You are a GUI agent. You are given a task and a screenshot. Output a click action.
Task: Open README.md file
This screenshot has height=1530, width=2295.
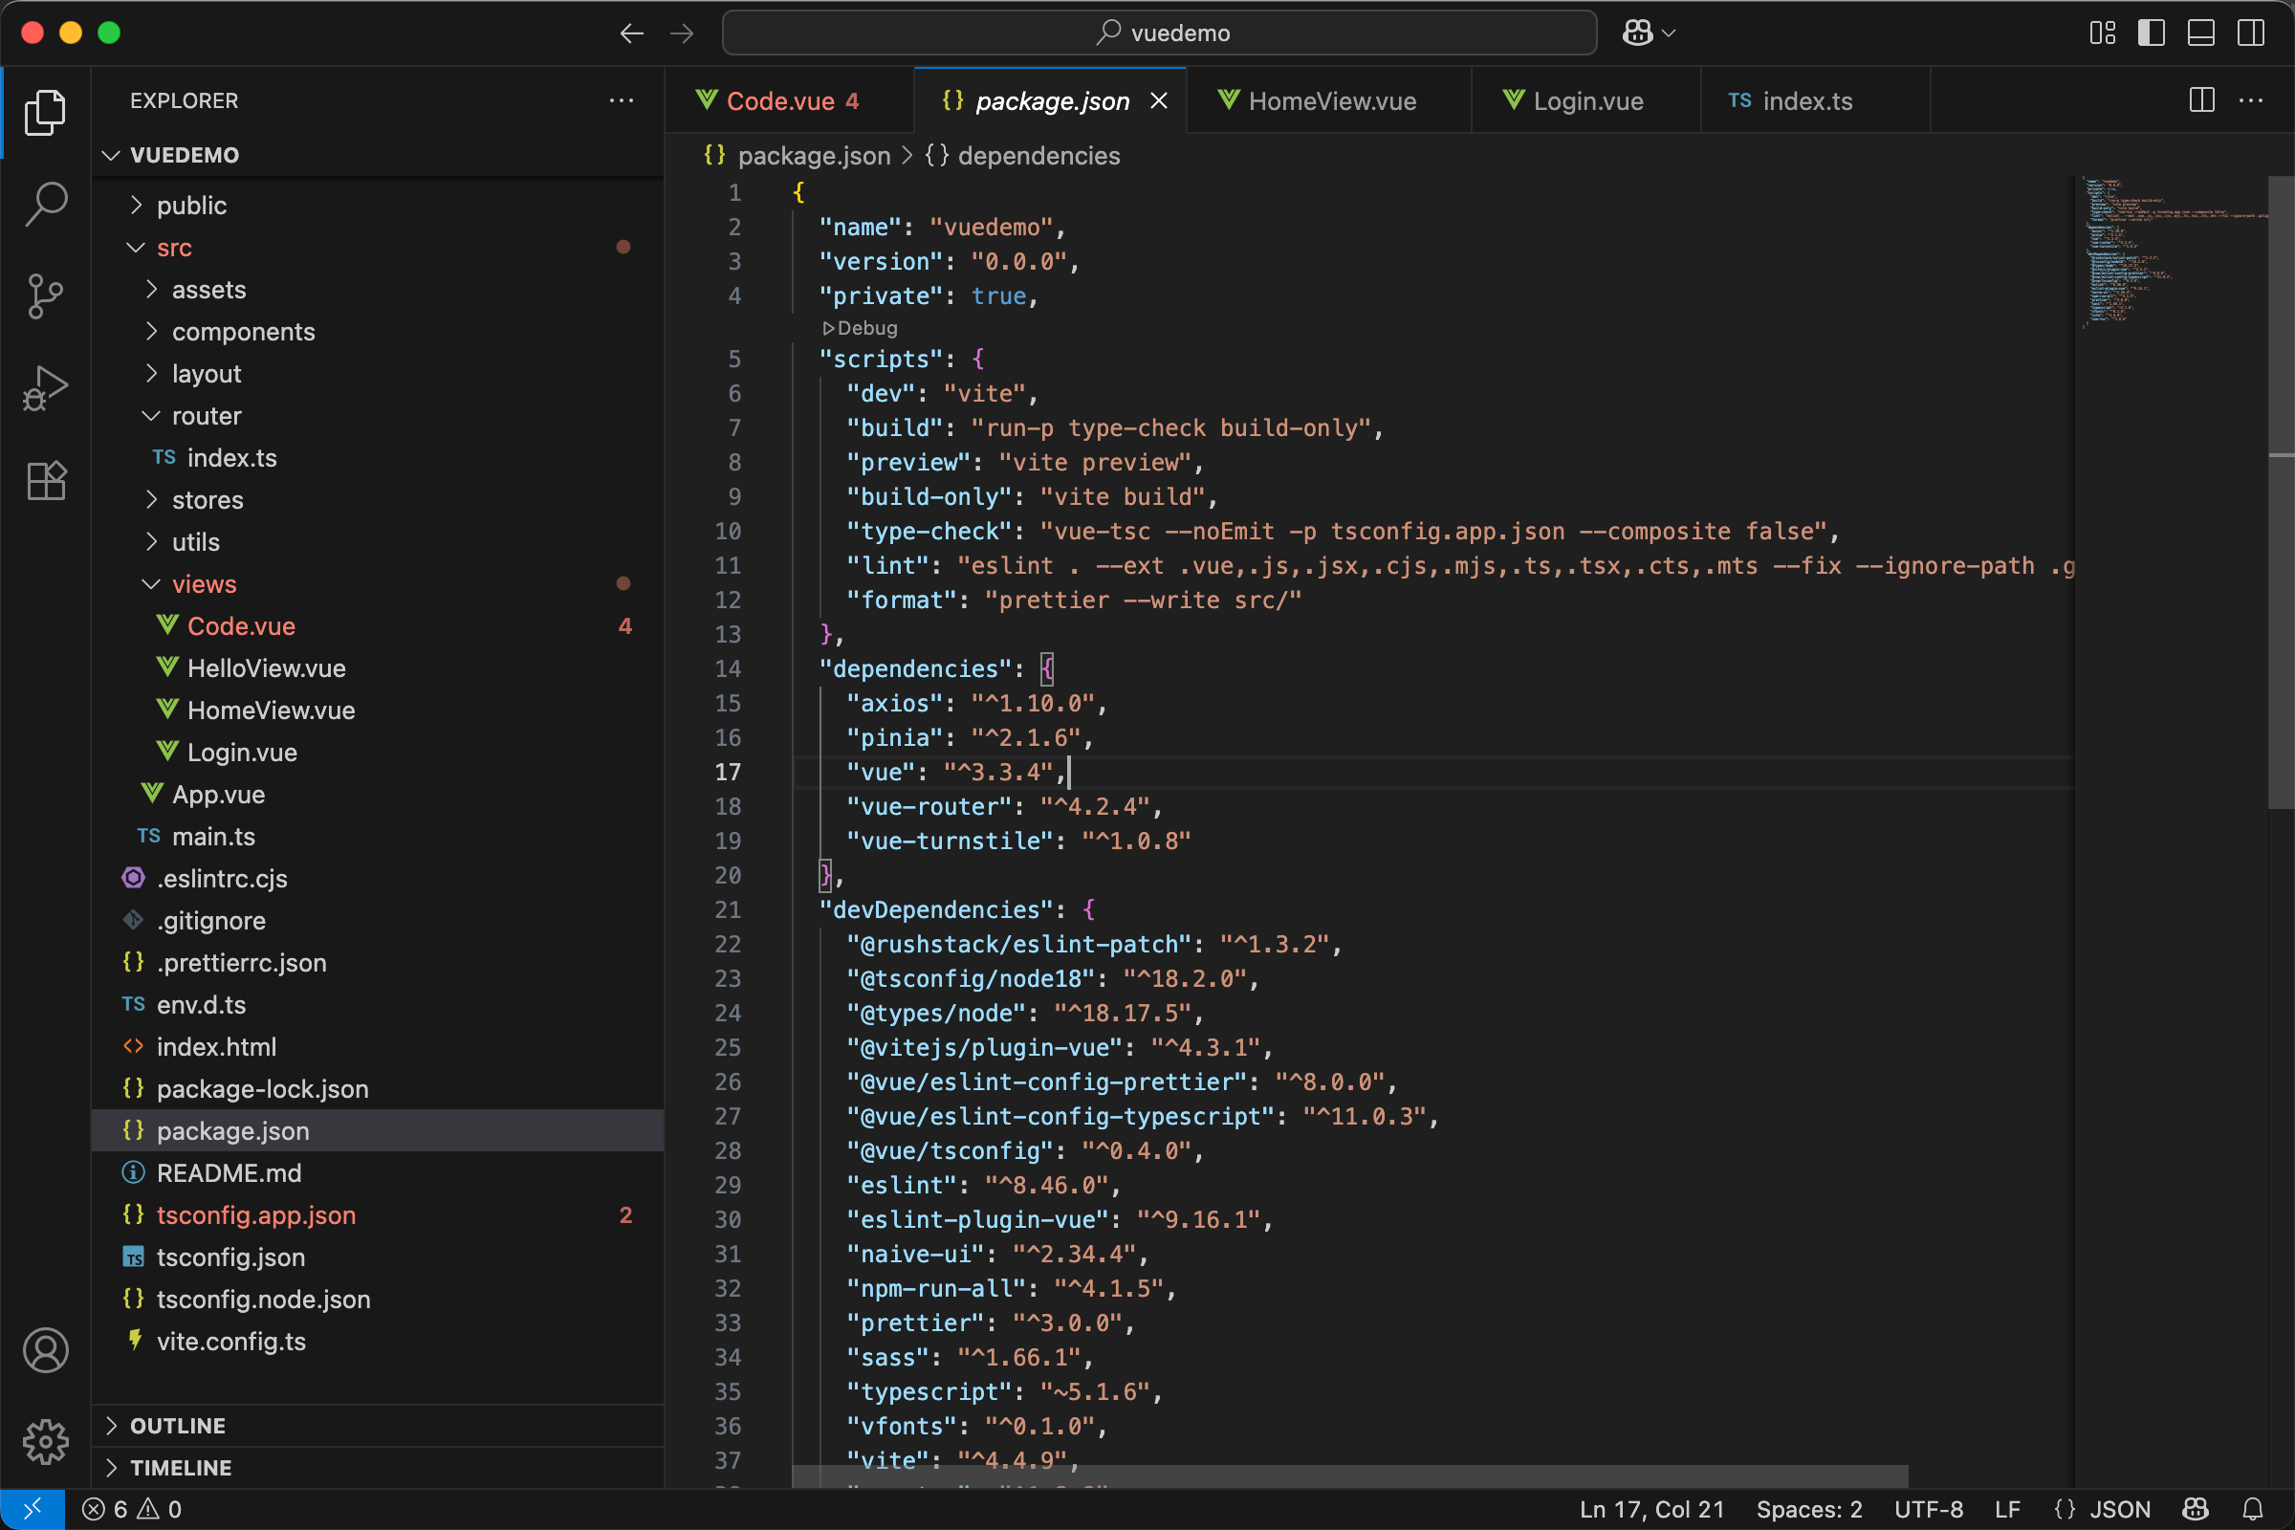click(x=379, y=1173)
